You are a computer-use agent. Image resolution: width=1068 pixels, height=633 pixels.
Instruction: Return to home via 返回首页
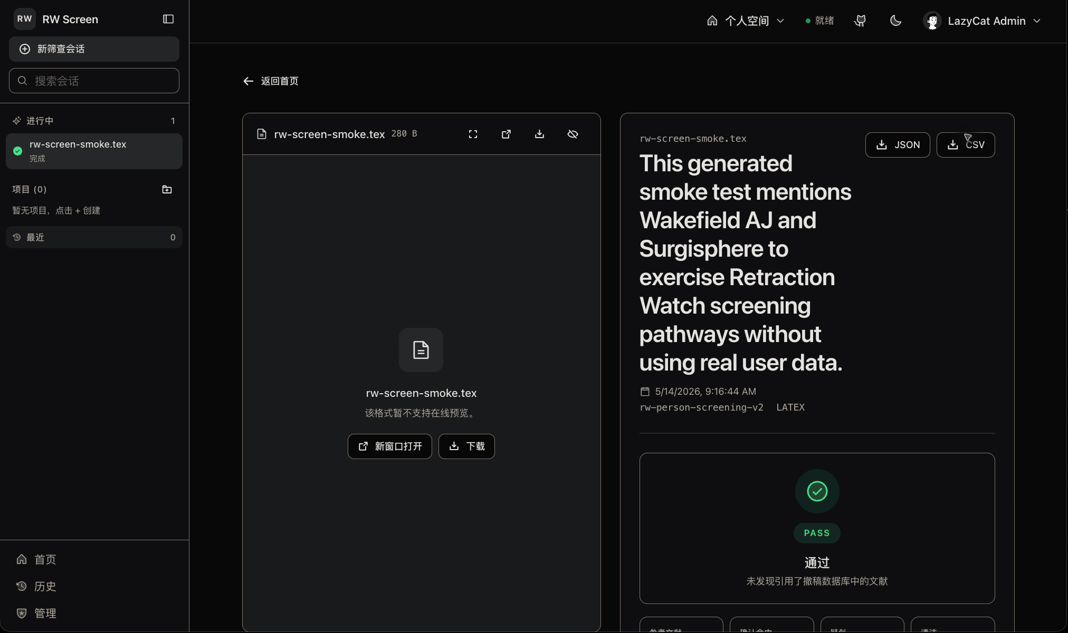click(271, 81)
